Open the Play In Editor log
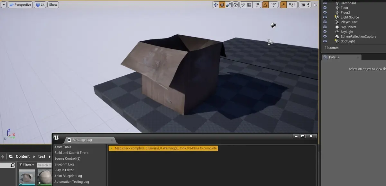The width and height of the screenshot is (386, 186). 64,170
